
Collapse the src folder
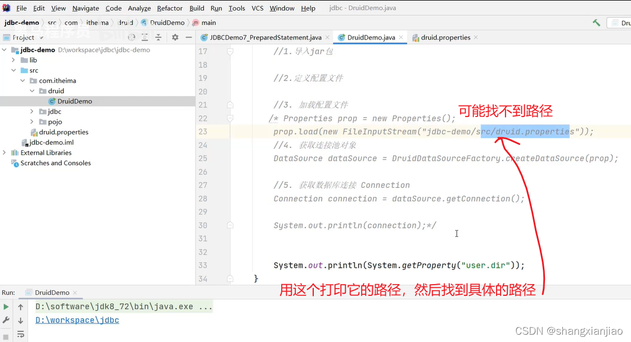point(13,70)
